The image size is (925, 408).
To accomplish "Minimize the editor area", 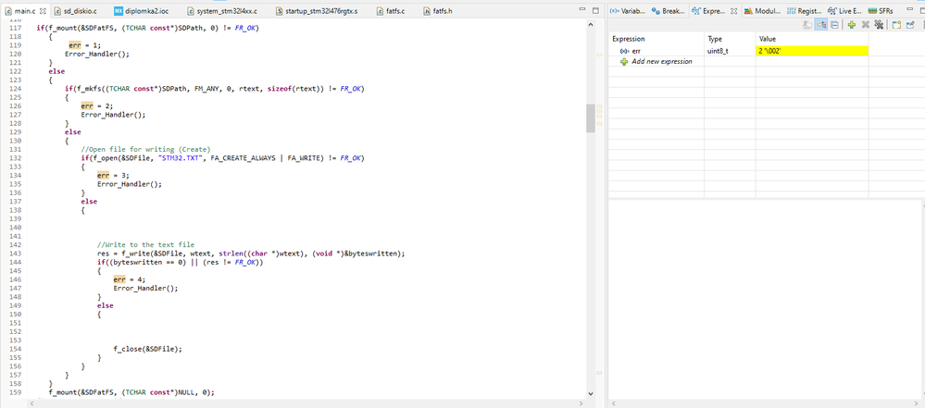I will pos(582,10).
